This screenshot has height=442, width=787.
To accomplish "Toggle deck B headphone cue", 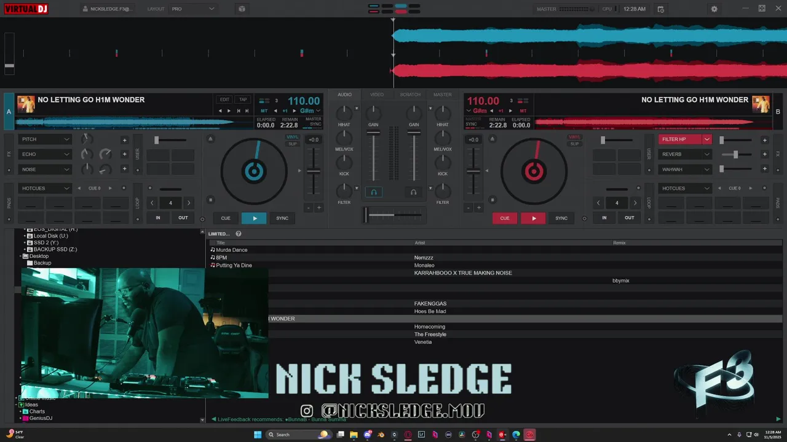I will pyautogui.click(x=413, y=192).
